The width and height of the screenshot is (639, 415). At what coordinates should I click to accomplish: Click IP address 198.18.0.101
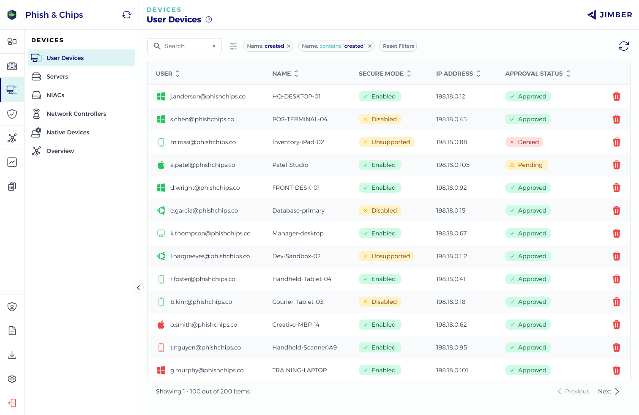point(452,370)
